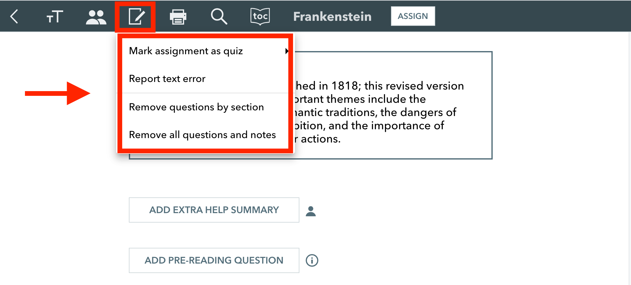Click ADD PRE-READING QUESTION button
631x285 pixels.
pyautogui.click(x=214, y=260)
